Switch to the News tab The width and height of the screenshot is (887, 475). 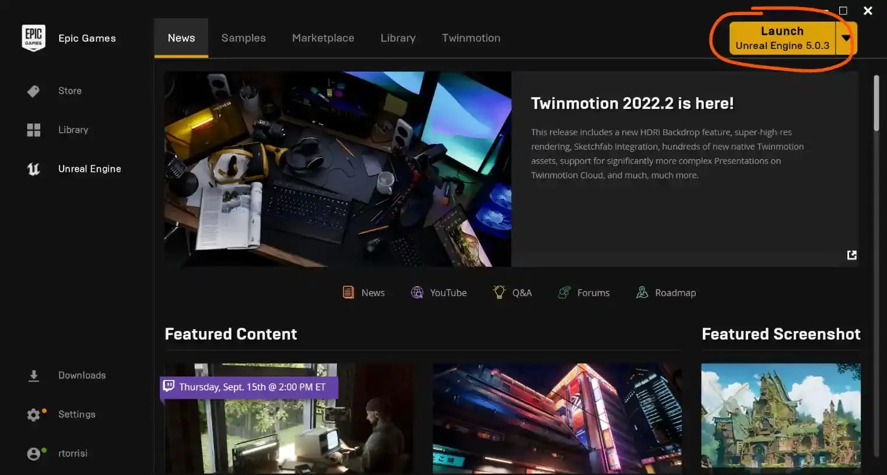pos(181,38)
